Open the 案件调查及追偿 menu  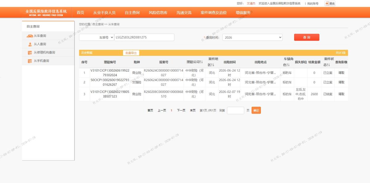click(214, 13)
